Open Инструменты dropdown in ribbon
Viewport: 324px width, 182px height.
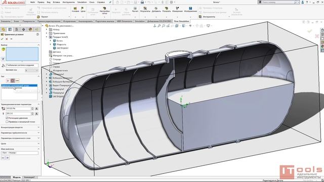214,17
